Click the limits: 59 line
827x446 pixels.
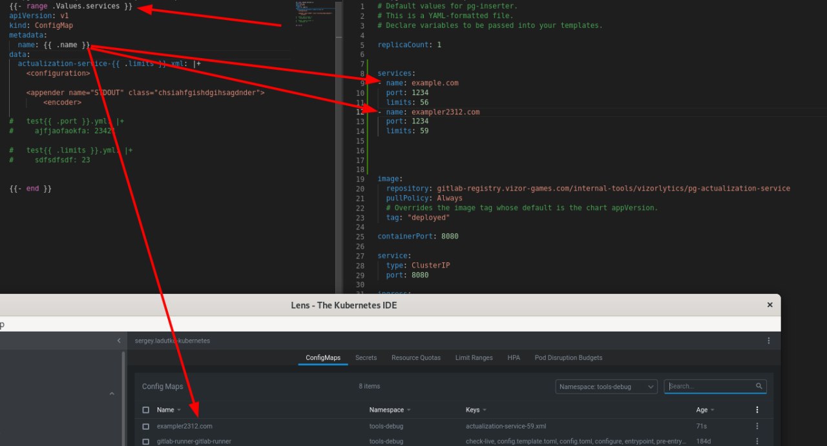click(408, 131)
